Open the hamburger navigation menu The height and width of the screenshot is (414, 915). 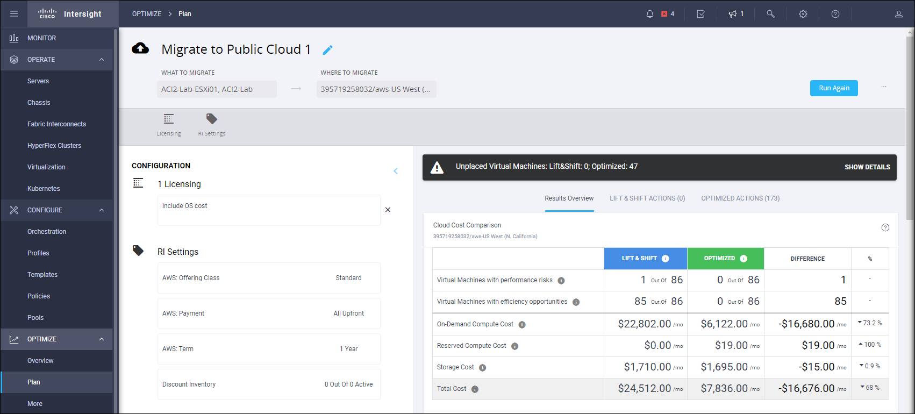point(14,14)
